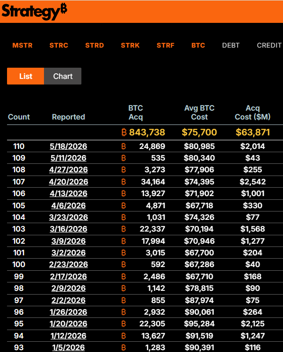Open the CREDIT tab
Image resolution: width=283 pixels, height=352 pixels.
(269, 45)
